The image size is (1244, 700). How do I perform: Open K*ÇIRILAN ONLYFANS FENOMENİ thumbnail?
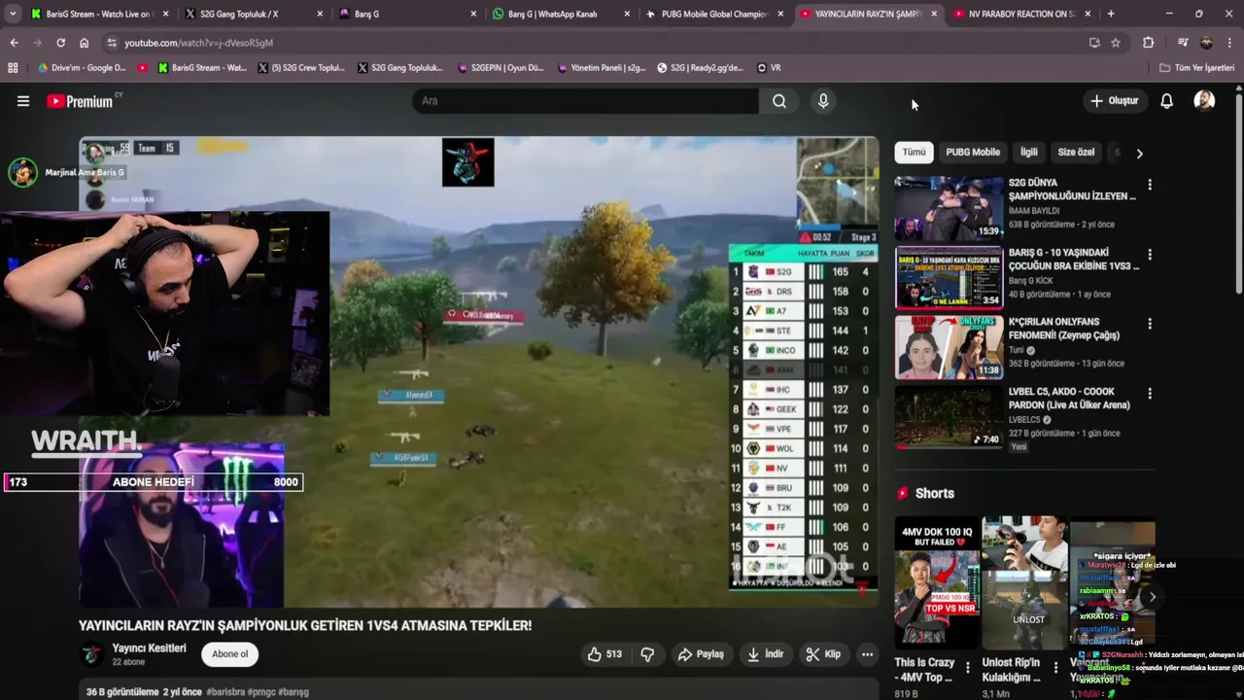click(949, 347)
